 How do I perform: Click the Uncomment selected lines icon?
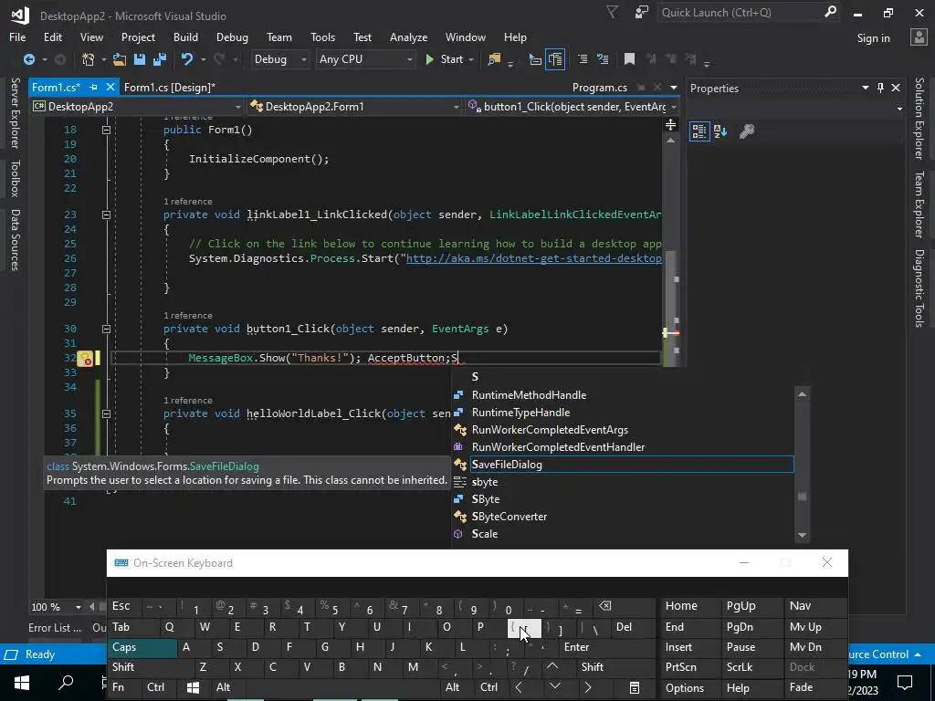pos(603,59)
